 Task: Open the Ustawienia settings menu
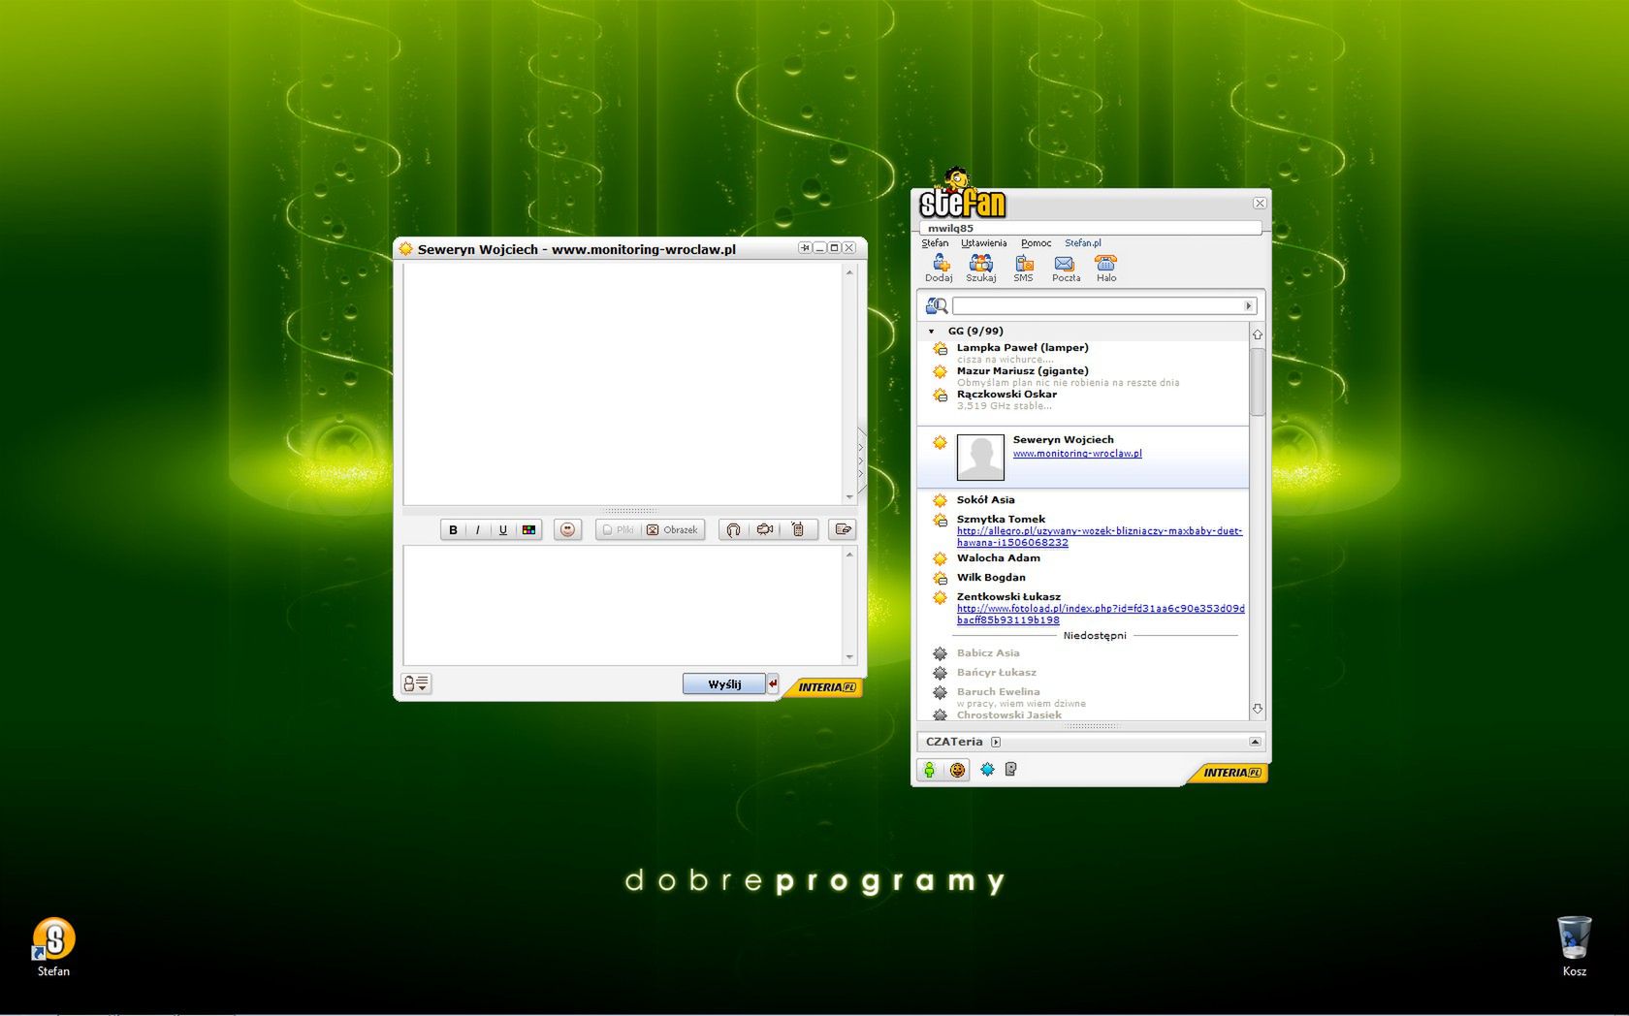coord(984,243)
